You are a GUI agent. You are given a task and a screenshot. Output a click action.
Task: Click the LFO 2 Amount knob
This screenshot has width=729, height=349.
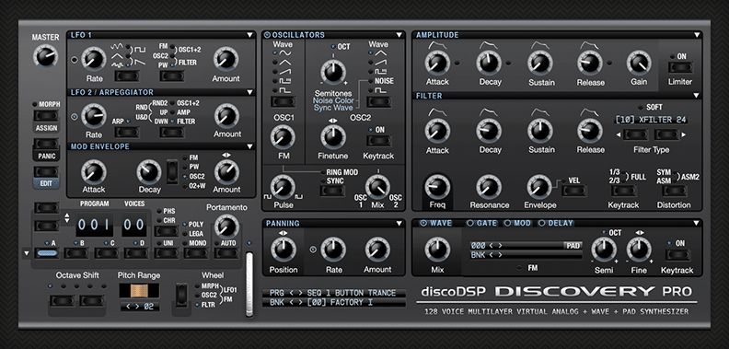[x=226, y=115]
